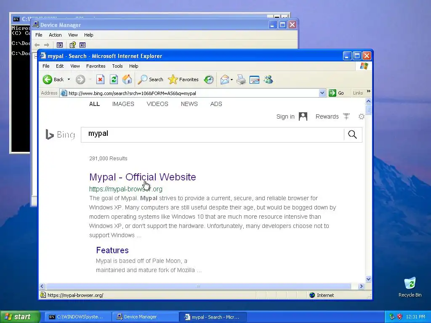The height and width of the screenshot is (323, 431).
Task: Go to Home page icon
Action: click(127, 79)
